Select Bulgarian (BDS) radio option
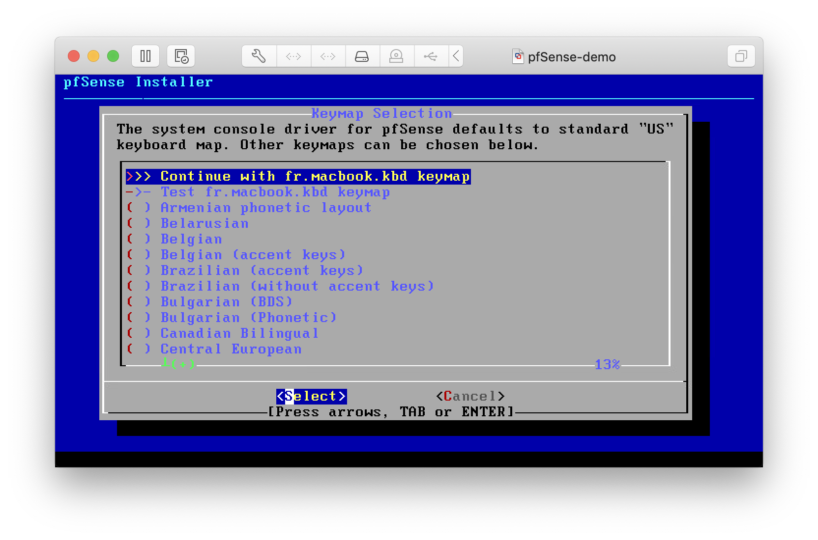Screen dimensions: 818x540 point(139,302)
